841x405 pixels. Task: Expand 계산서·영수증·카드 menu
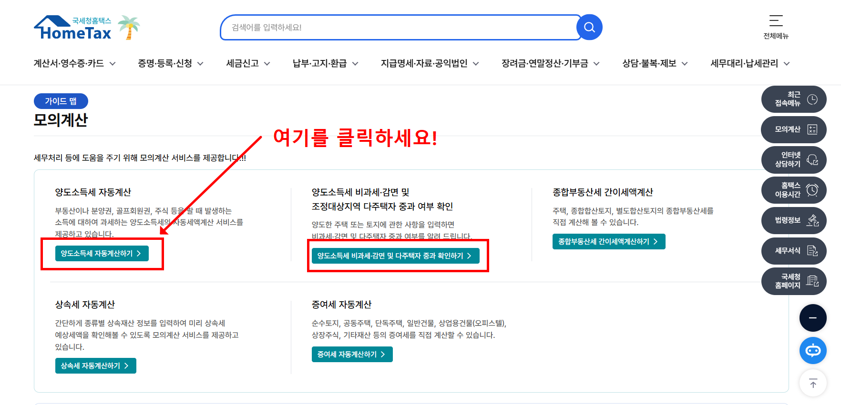(x=74, y=63)
